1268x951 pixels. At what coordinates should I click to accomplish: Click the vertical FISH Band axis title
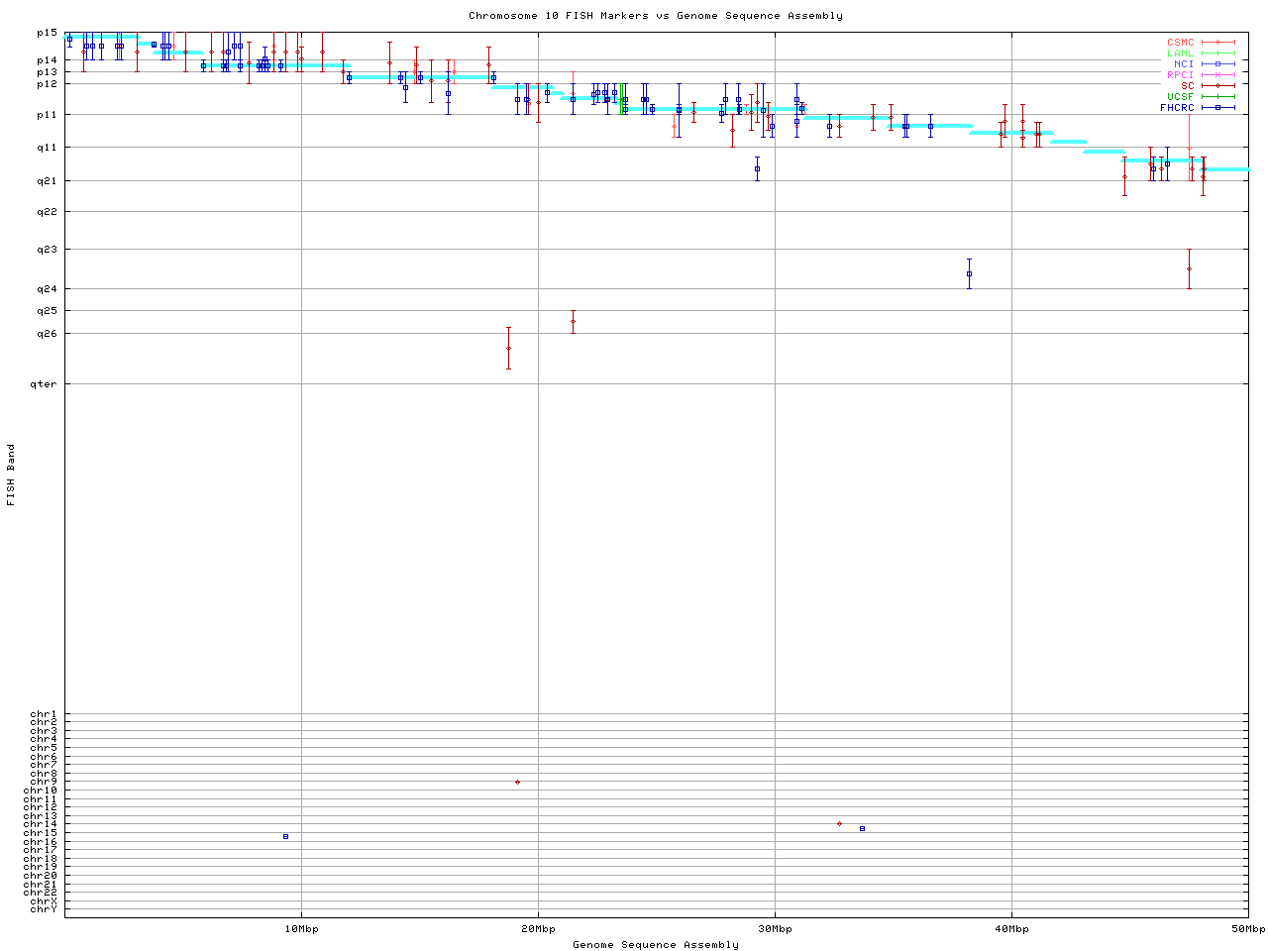coord(12,475)
